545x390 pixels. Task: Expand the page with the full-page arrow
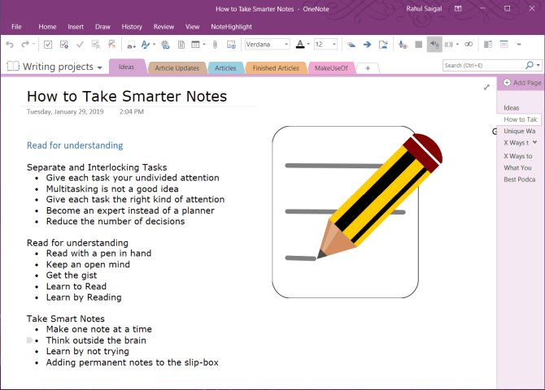click(486, 87)
